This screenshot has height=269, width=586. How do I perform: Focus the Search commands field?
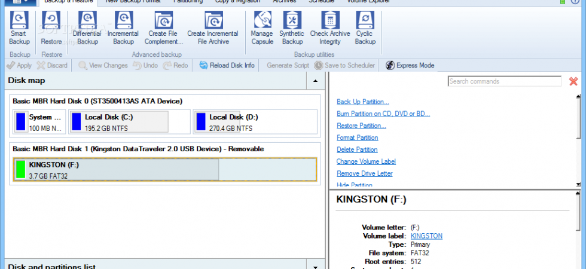pyautogui.click(x=505, y=81)
